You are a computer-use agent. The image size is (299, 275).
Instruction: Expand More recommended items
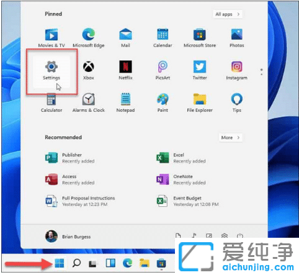(230, 137)
